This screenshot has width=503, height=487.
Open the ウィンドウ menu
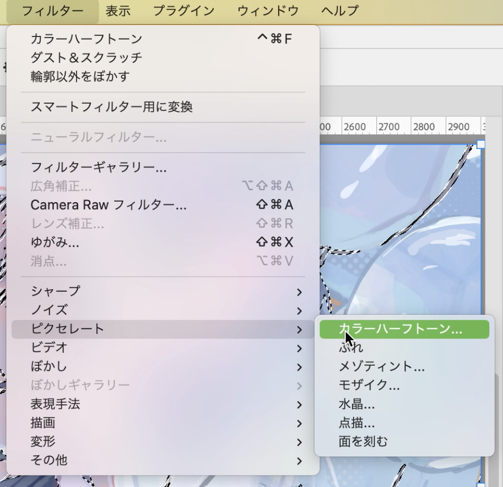268,11
